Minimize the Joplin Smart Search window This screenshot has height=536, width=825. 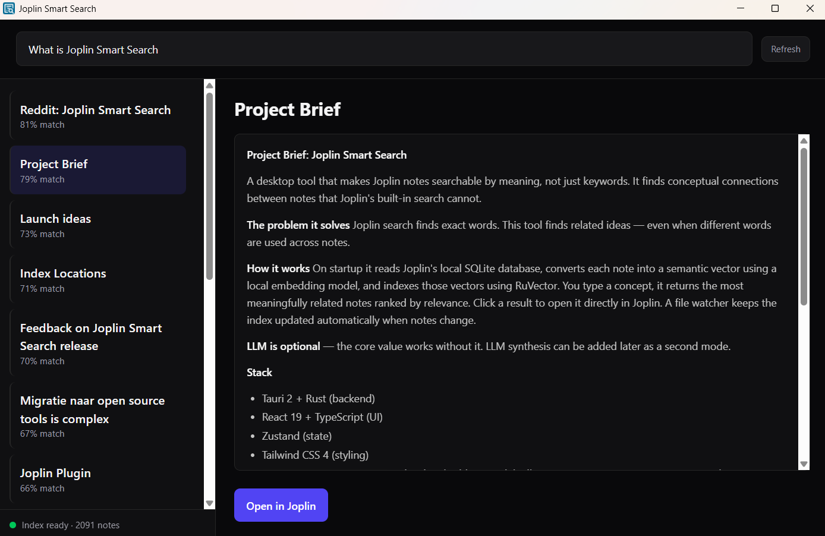(x=741, y=9)
